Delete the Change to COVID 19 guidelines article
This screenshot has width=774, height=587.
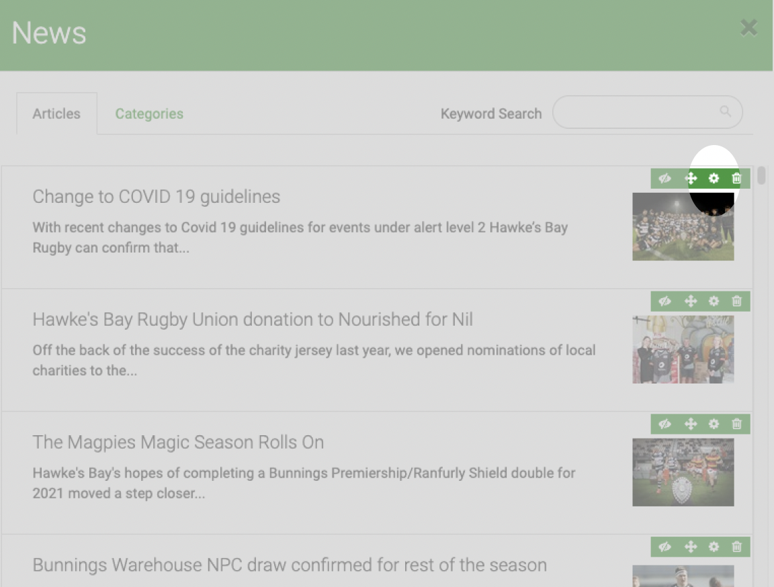(x=736, y=179)
